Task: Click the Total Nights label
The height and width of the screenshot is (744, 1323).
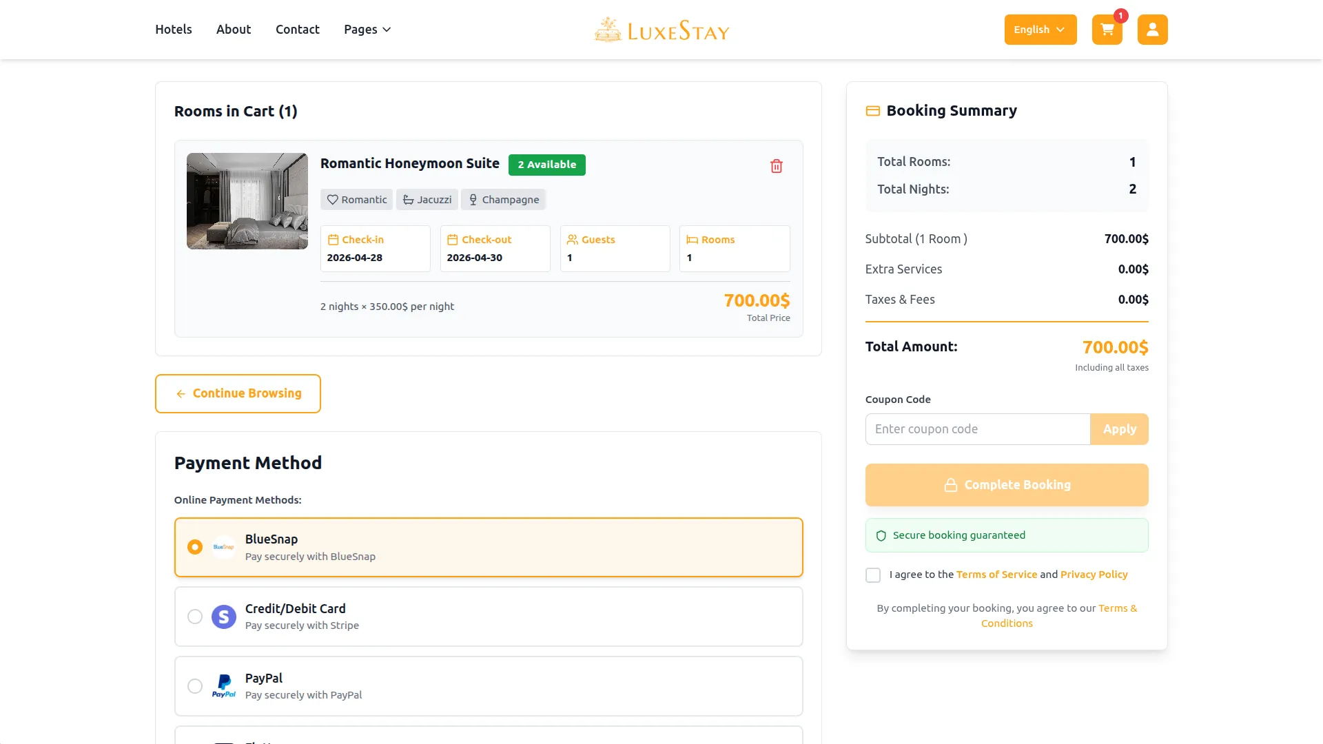Action: tap(913, 189)
